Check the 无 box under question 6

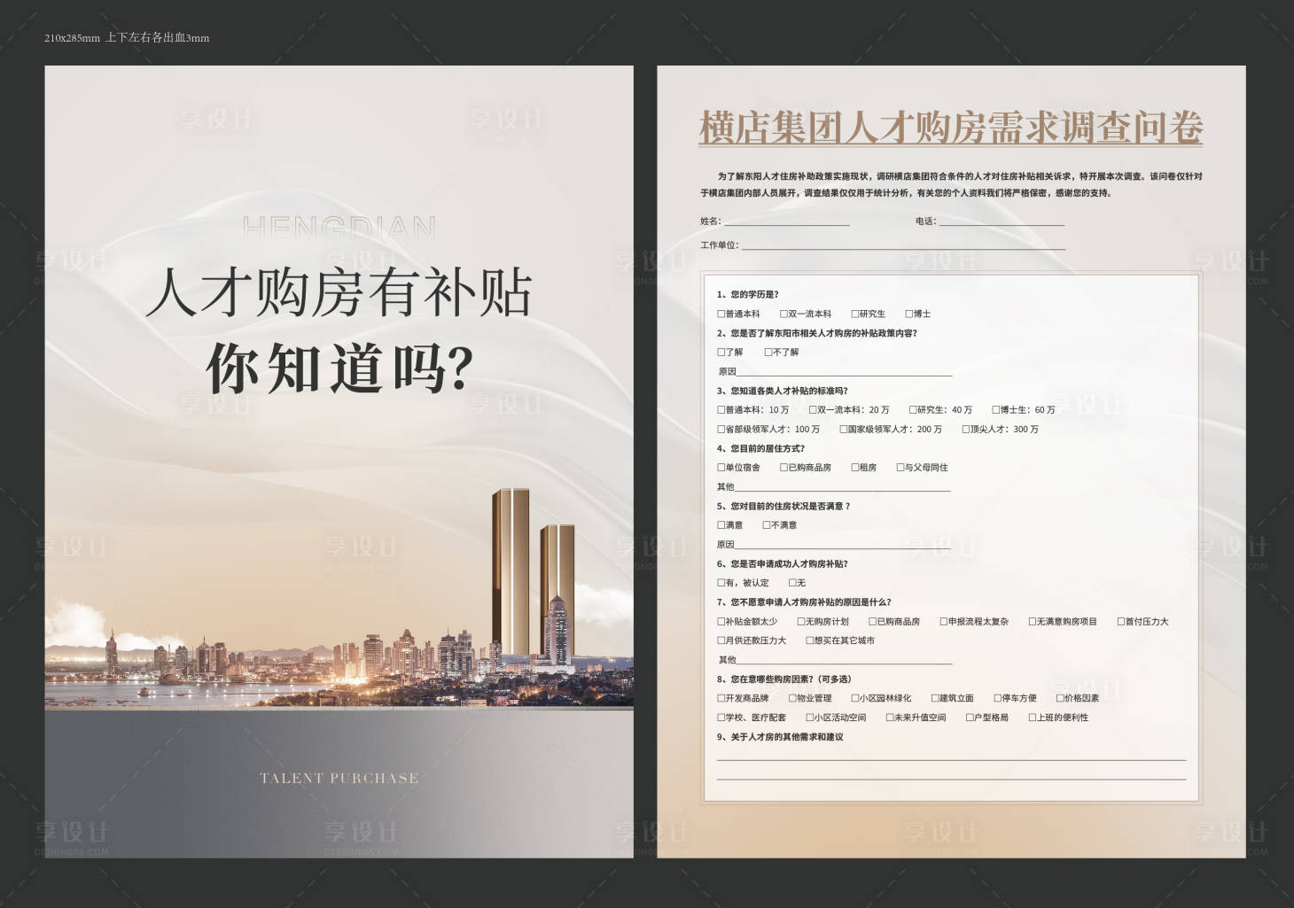click(793, 583)
